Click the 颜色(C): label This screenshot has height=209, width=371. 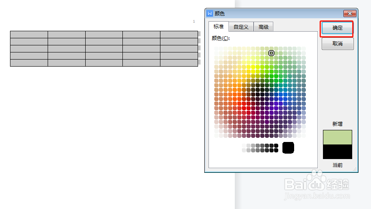[221, 38]
